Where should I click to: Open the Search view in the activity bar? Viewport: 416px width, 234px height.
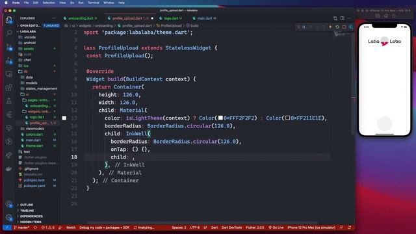[x=8, y=33]
